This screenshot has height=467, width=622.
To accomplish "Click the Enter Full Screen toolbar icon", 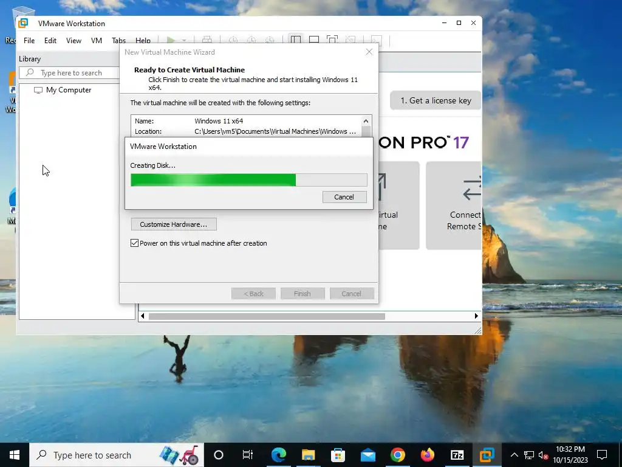I will tap(332, 40).
